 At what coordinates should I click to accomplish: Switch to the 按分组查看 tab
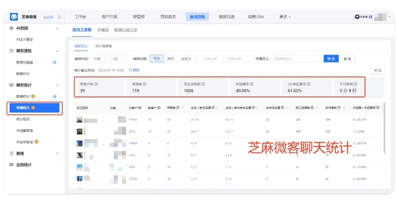104,46
